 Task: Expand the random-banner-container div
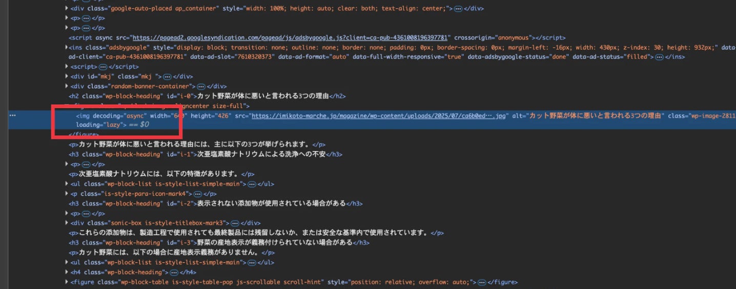(67, 86)
